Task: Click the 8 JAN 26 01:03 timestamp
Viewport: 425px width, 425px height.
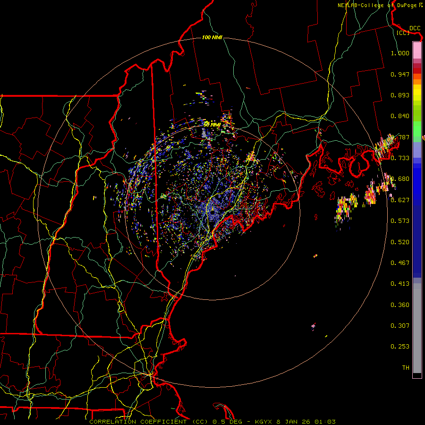Action: tap(306, 422)
